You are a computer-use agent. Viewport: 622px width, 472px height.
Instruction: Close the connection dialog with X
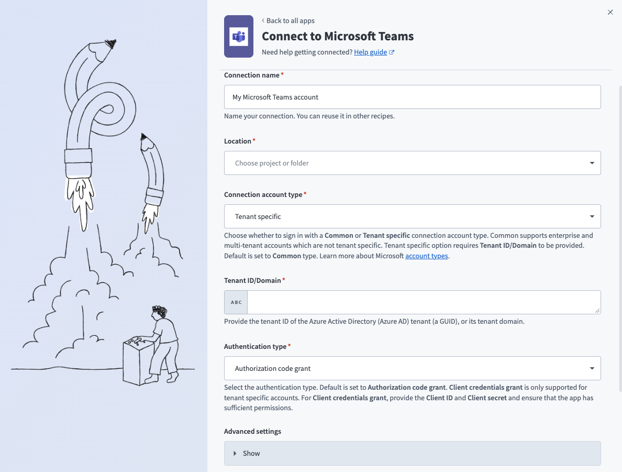coord(610,12)
